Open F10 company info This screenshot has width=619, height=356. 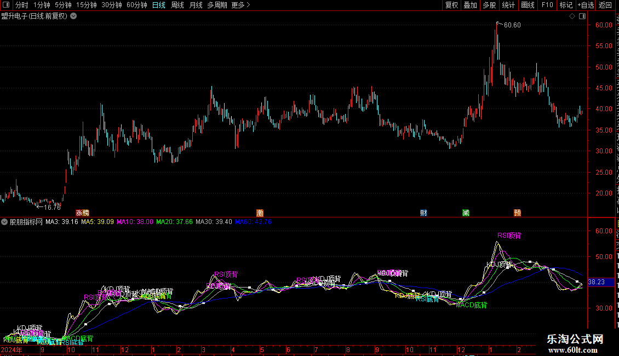547,5
